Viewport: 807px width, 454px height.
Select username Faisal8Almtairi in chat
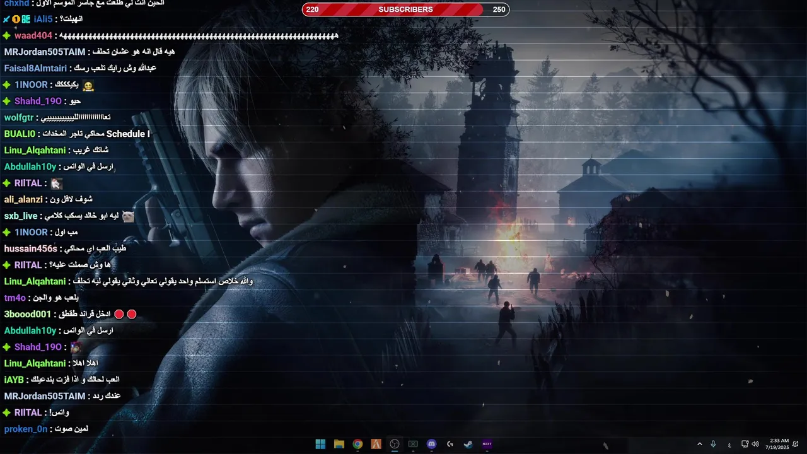pyautogui.click(x=35, y=68)
